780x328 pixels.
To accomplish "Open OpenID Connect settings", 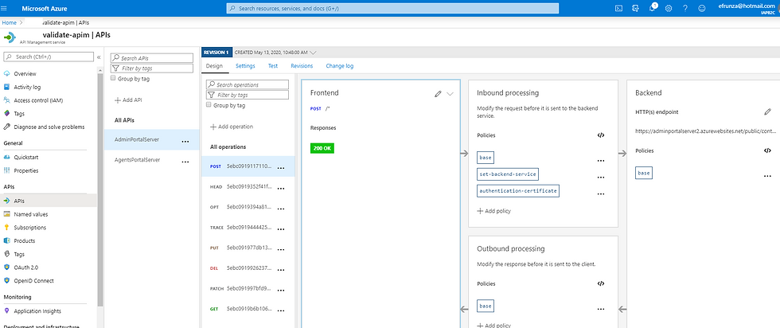I will 33,281.
